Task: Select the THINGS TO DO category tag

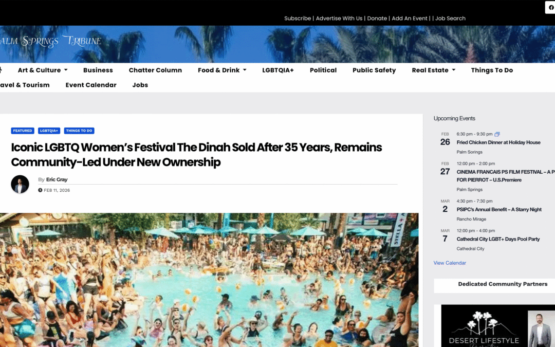Action: (79, 131)
